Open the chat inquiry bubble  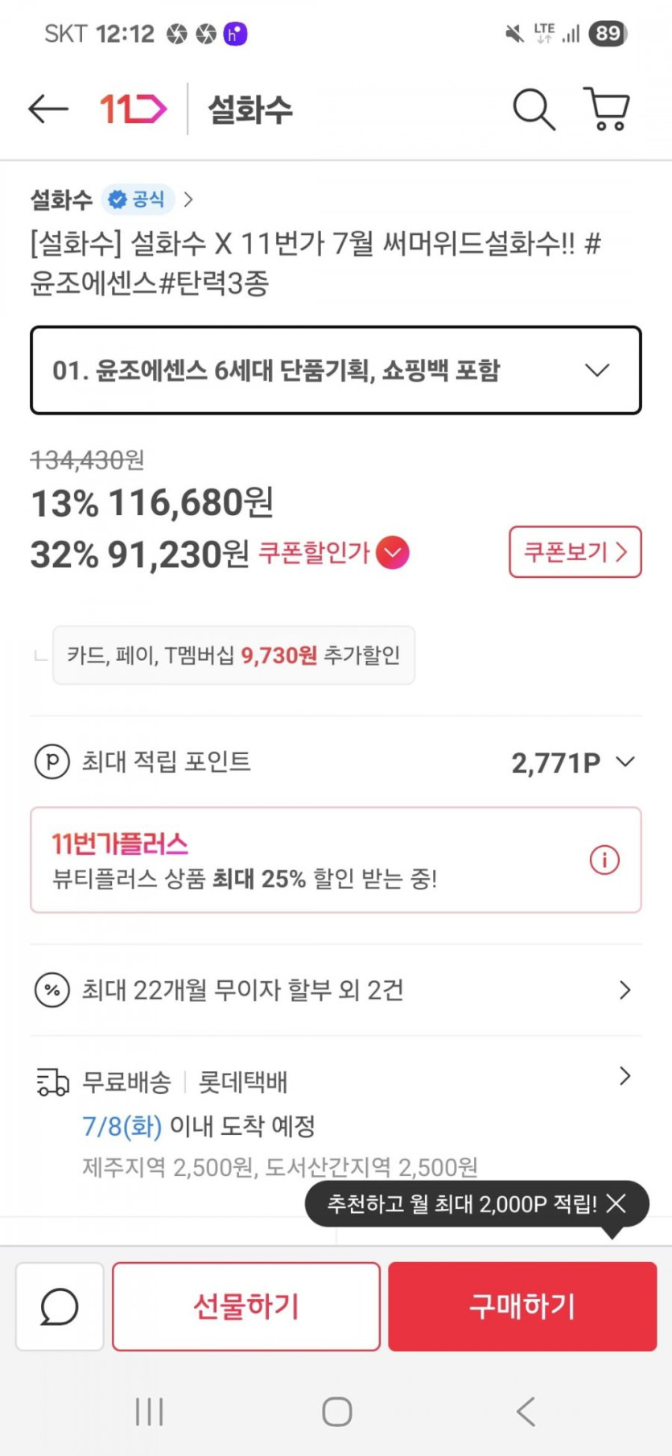click(60, 1306)
